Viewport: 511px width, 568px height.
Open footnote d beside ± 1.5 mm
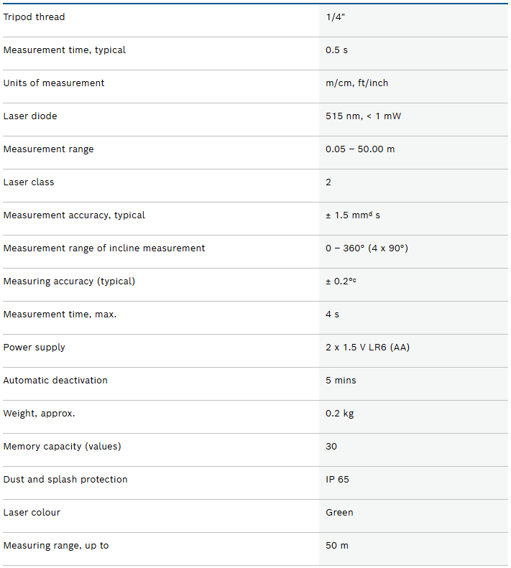tap(369, 214)
